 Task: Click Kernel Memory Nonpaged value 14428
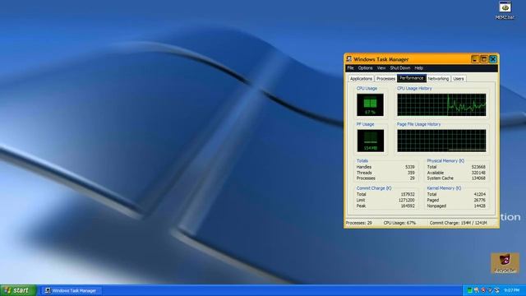click(x=480, y=206)
